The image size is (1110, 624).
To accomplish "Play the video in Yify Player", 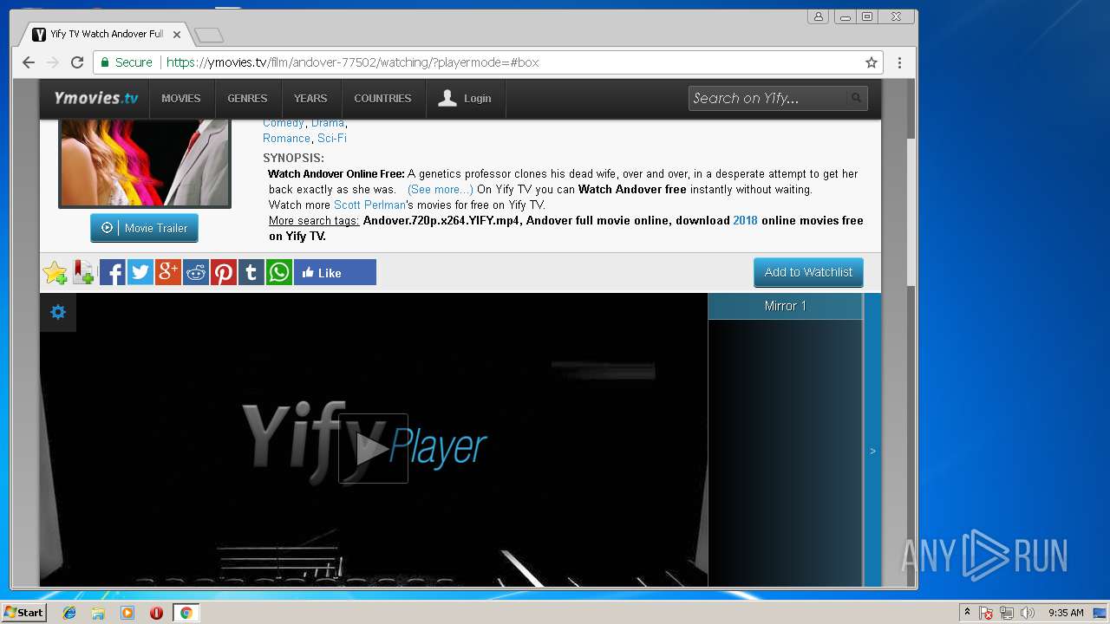I will pos(373,448).
